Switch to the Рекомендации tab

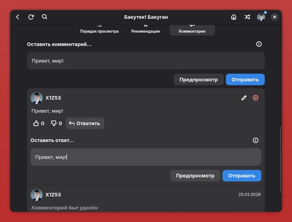(145, 30)
